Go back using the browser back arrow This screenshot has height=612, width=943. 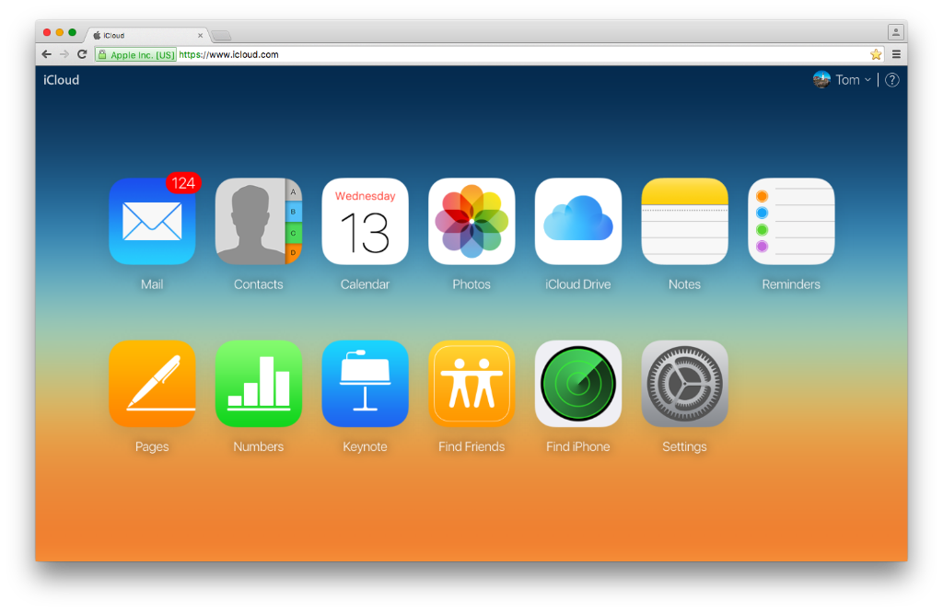pos(46,54)
